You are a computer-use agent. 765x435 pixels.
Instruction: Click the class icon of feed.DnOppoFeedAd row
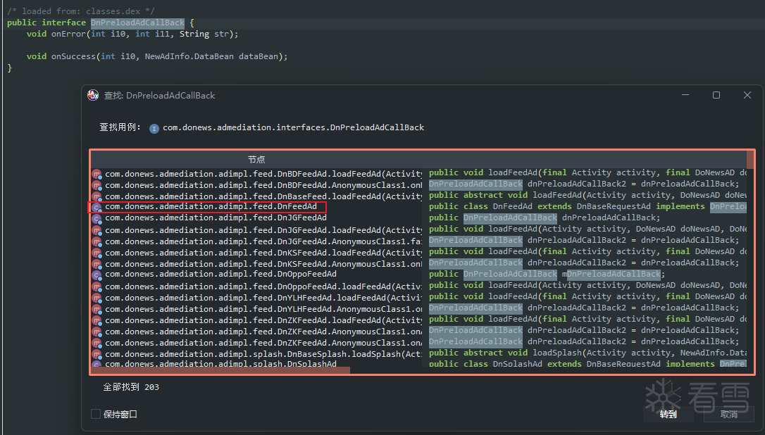click(x=97, y=275)
